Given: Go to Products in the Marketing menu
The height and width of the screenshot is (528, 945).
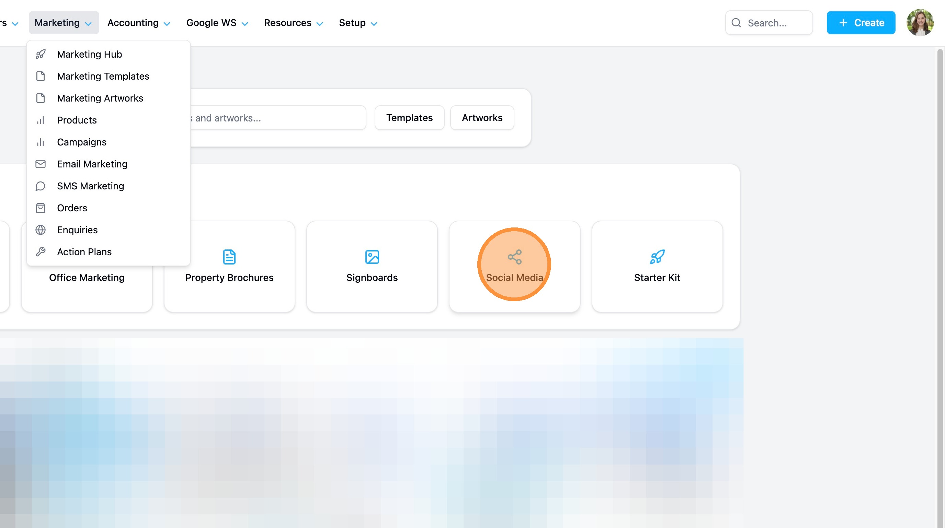Looking at the screenshot, I should click(x=108, y=120).
